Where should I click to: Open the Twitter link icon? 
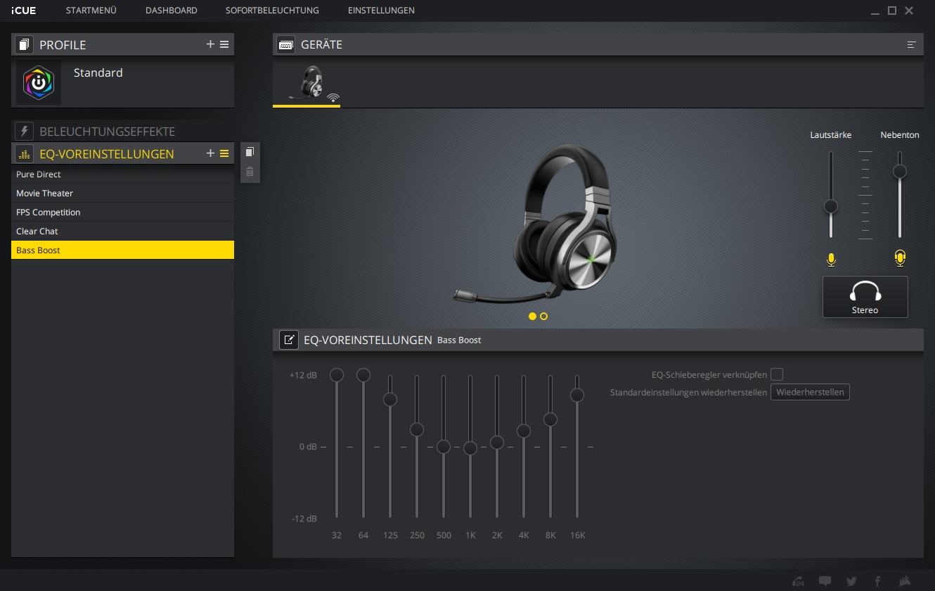[852, 581]
